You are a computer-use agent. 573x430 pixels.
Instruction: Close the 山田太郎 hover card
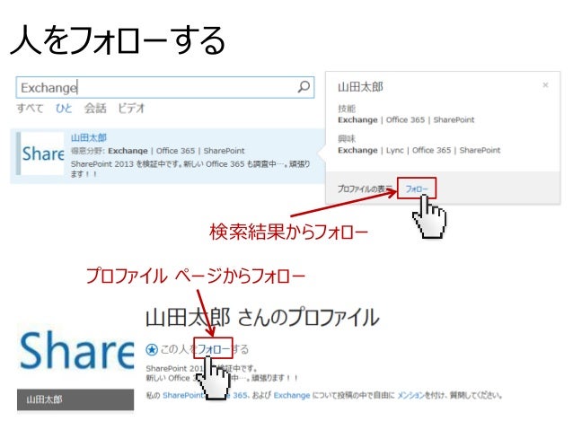click(545, 85)
